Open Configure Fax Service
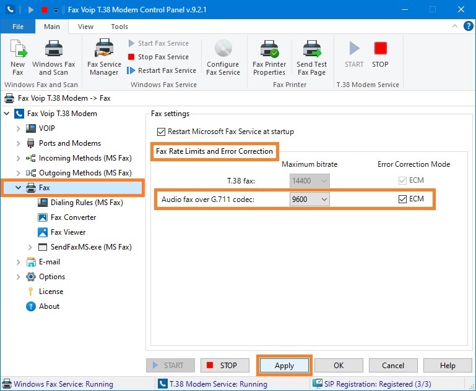The width and height of the screenshot is (476, 391). 223,57
